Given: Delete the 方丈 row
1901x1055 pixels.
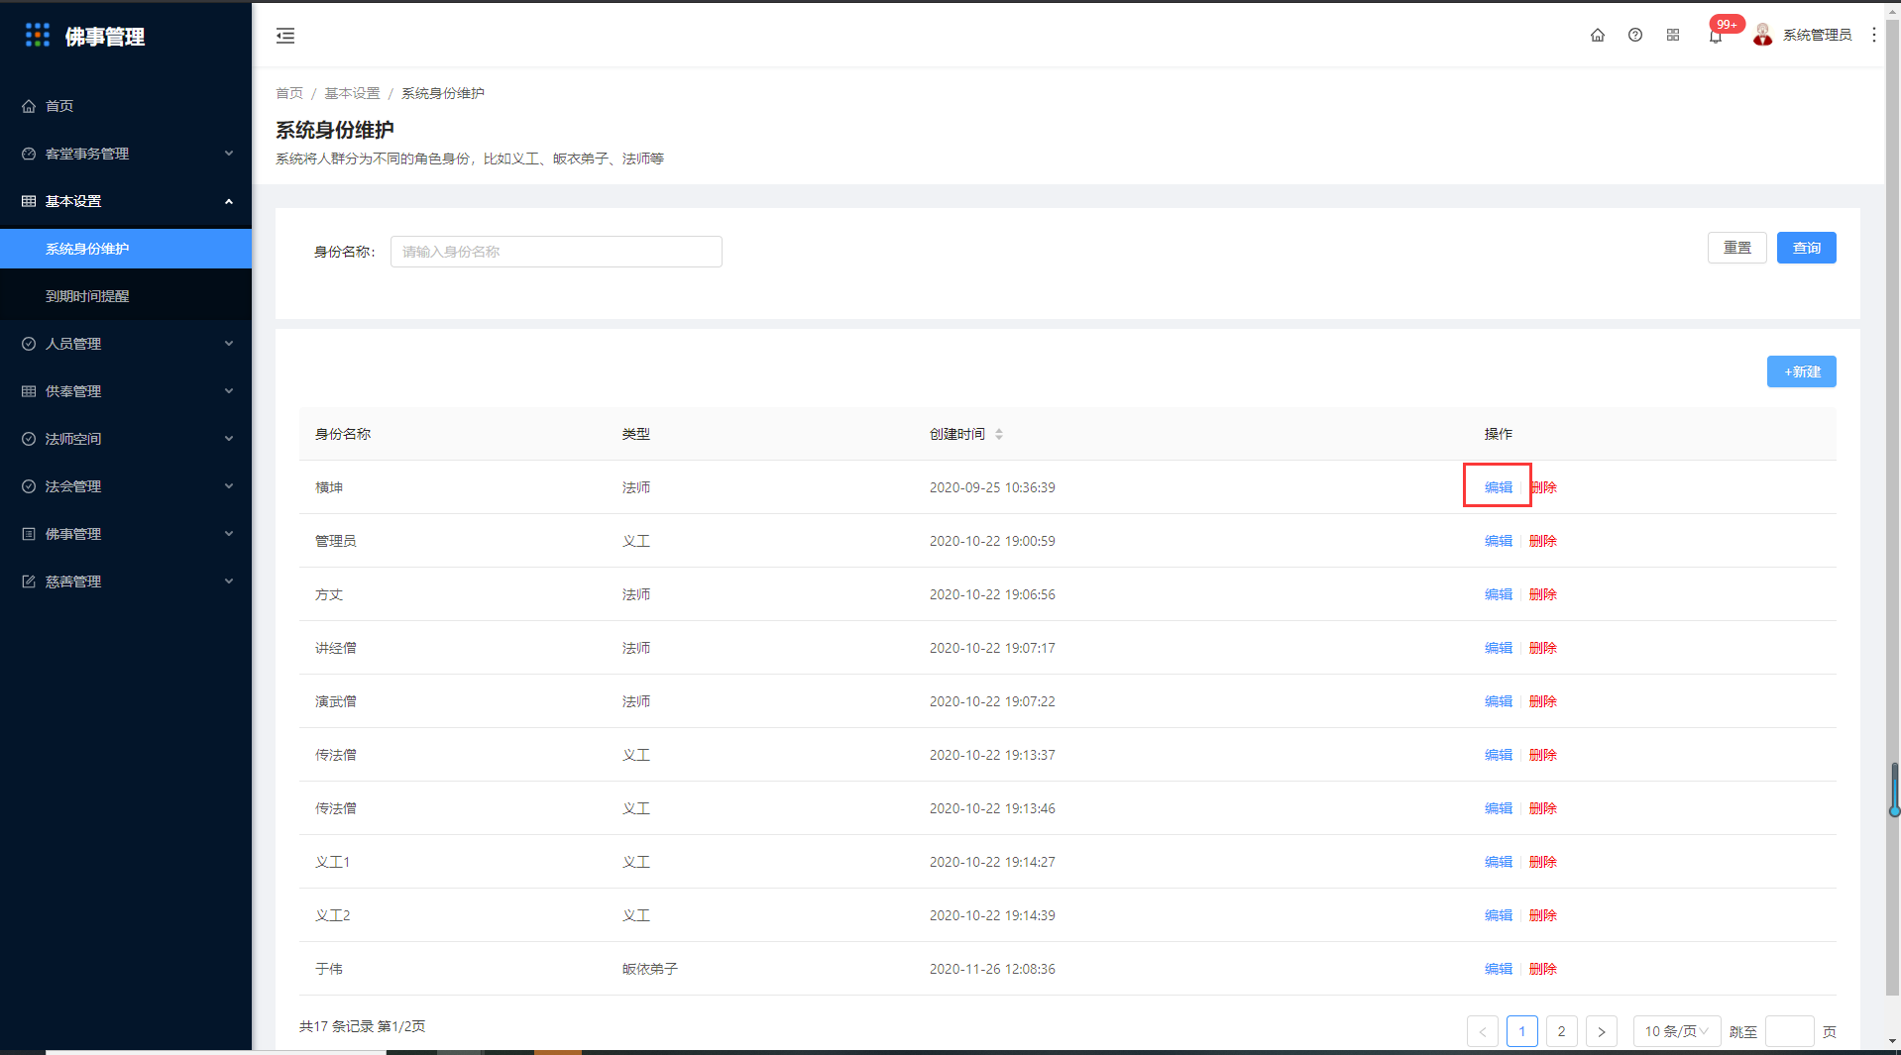Looking at the screenshot, I should (1543, 594).
